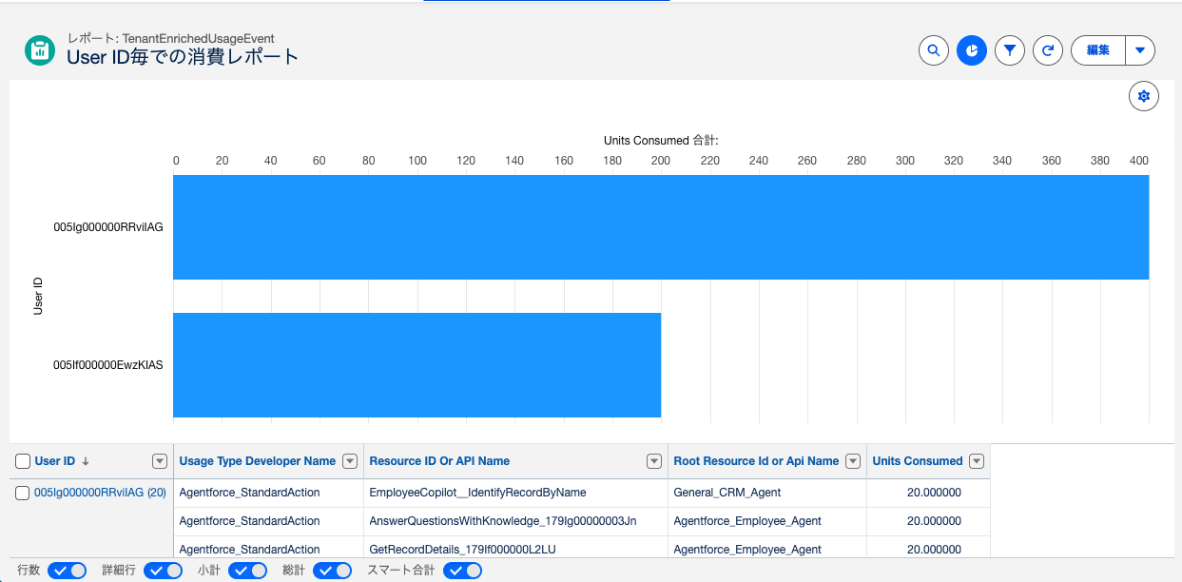Screen dimensions: 1182x582
Task: Open the filter funnel icon
Action: coord(1010,50)
